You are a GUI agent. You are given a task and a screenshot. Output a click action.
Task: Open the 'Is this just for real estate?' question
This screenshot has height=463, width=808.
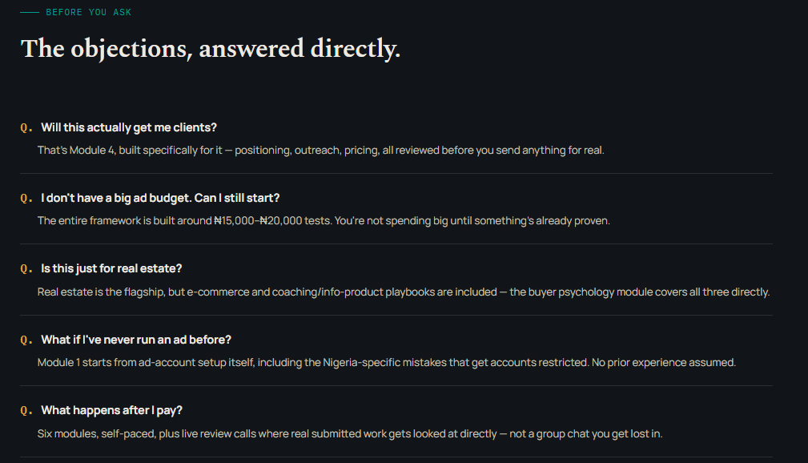111,268
